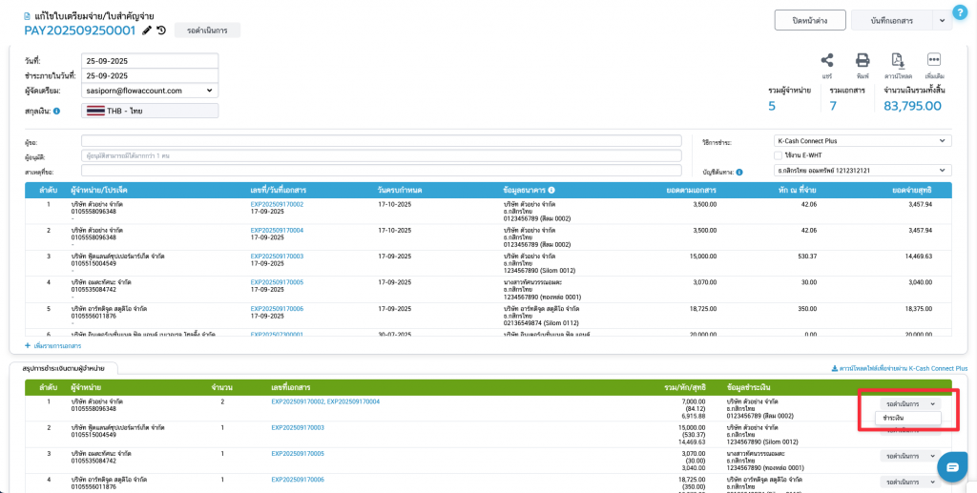Open the sasiporn@flowaccount.com preparer dropdown
Image resolution: width=977 pixels, height=493 pixels.
pyautogui.click(x=150, y=91)
